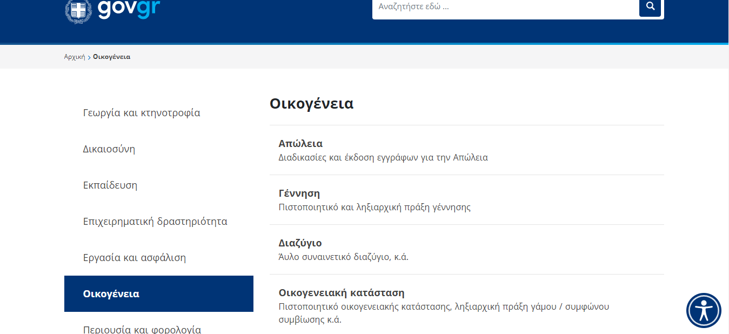Open the Απώλεια section link
Screen dimensions: 729x334
(x=467, y=150)
